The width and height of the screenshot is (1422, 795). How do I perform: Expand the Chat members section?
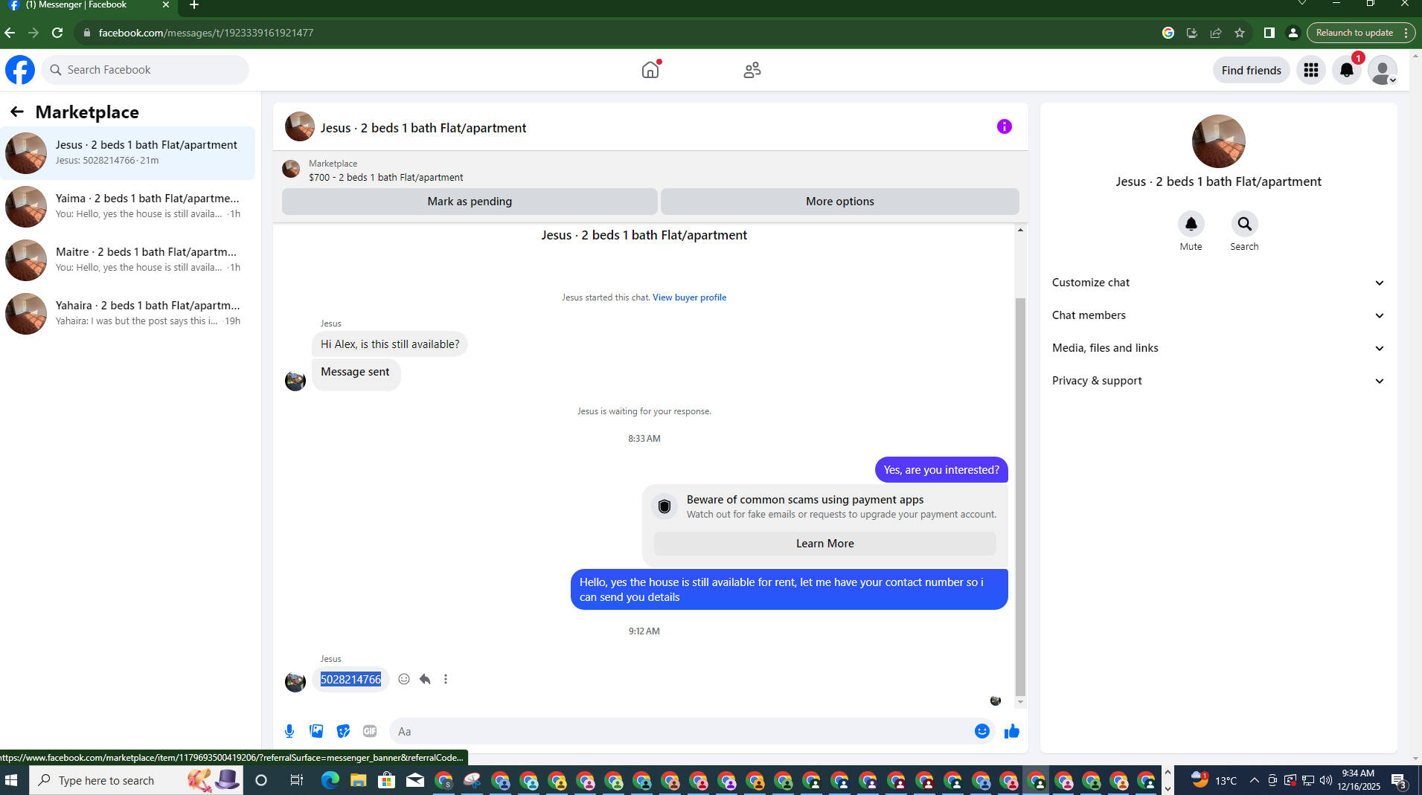(1218, 315)
